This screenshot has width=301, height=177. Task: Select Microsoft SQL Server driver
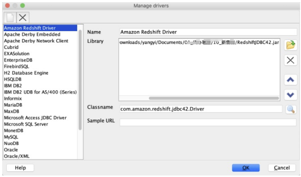point(40,124)
